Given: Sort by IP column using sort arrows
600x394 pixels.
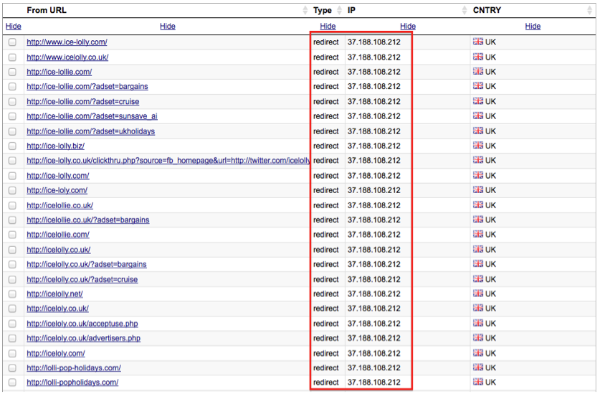Looking at the screenshot, I should (x=465, y=10).
